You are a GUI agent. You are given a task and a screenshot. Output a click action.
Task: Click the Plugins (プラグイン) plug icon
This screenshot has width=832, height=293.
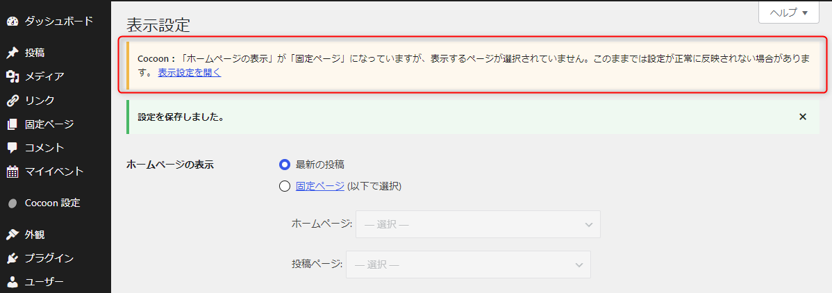12,258
